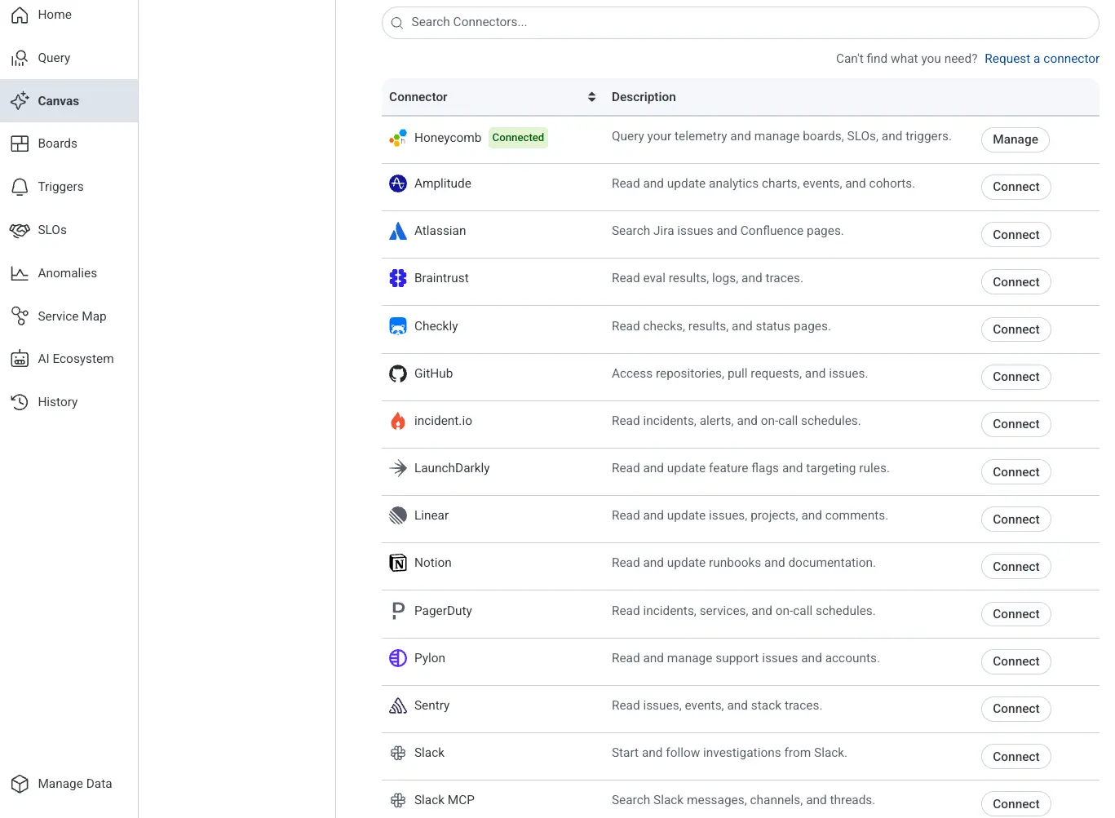Click the Slack MCP logo icon

tap(398, 800)
